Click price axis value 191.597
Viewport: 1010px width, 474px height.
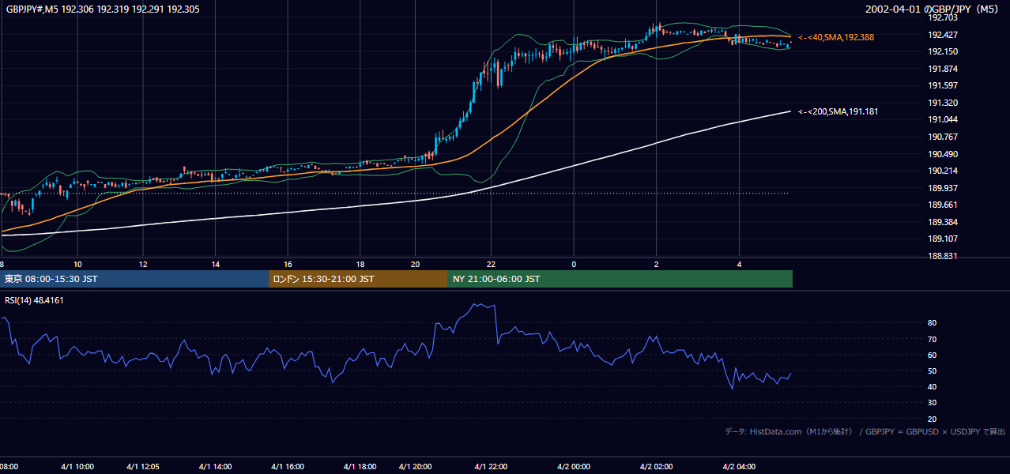coord(943,85)
